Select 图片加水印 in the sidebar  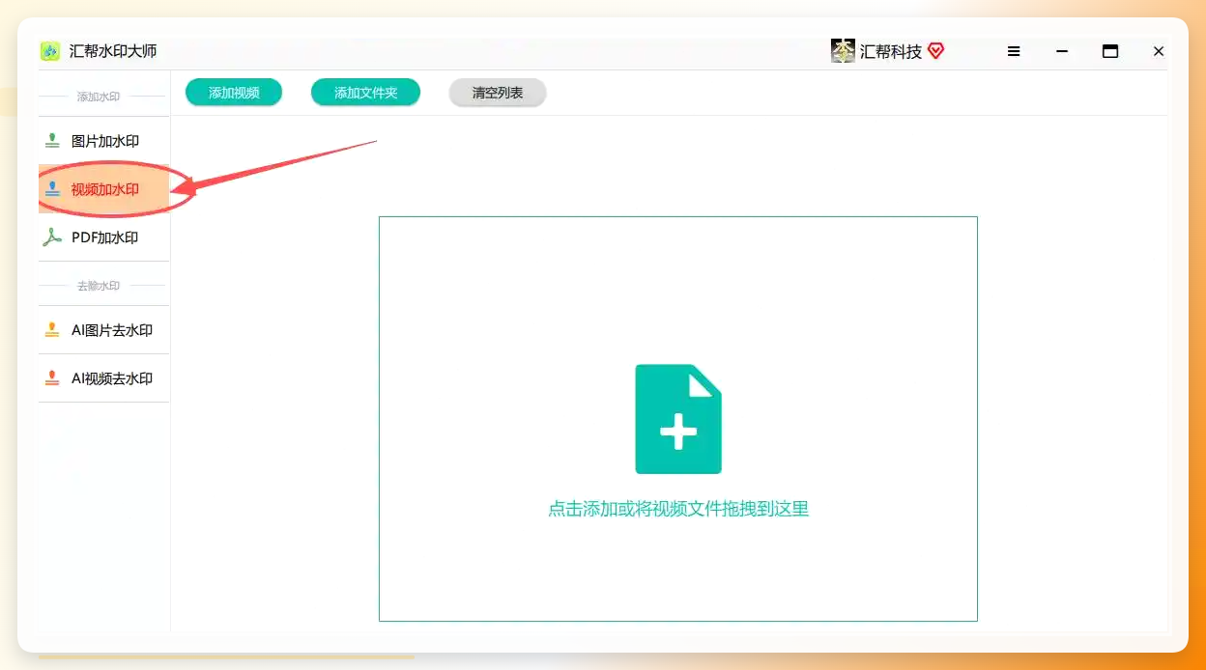[104, 141]
